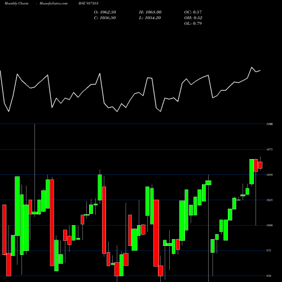Click the 1100 price axis label
This screenshot has height=282, width=282.
click(270, 124)
